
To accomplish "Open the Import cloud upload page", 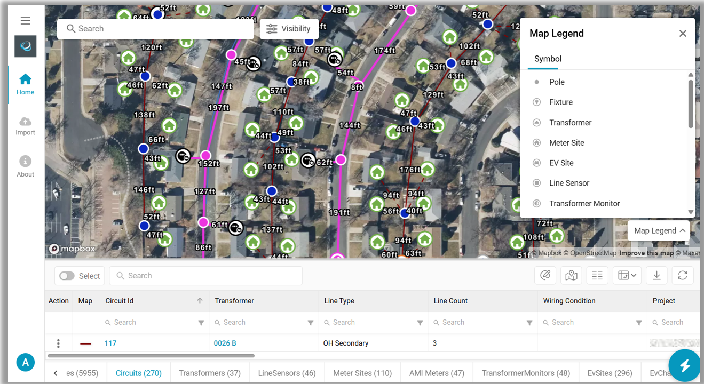I will 25,126.
